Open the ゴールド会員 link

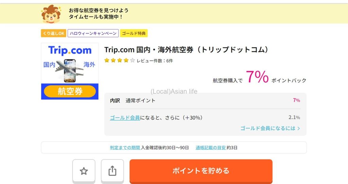125,118
